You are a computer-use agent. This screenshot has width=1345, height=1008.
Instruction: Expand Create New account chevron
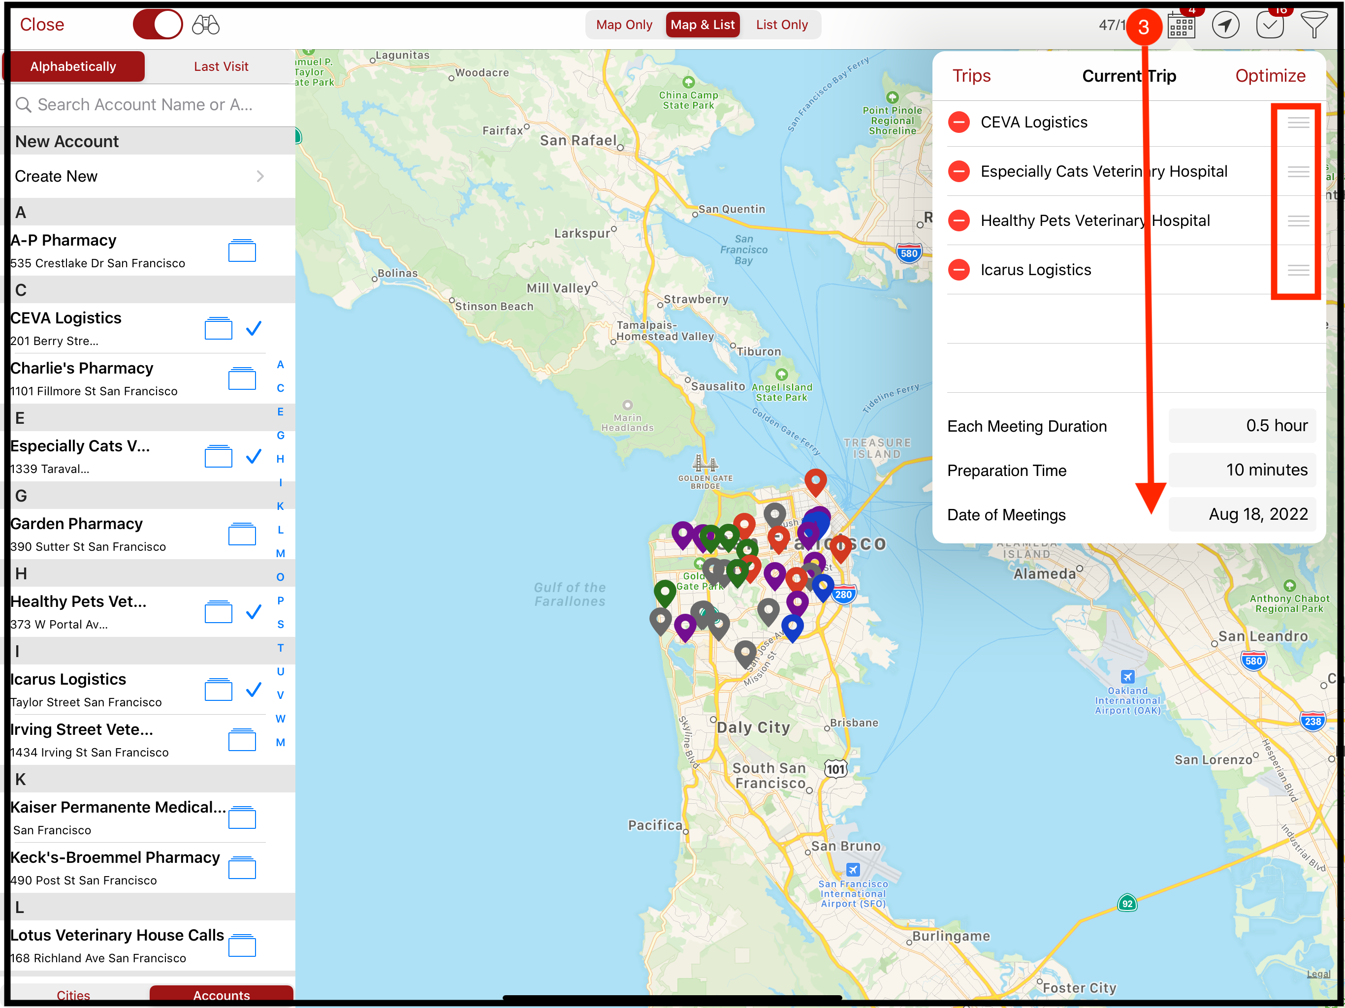(x=260, y=176)
